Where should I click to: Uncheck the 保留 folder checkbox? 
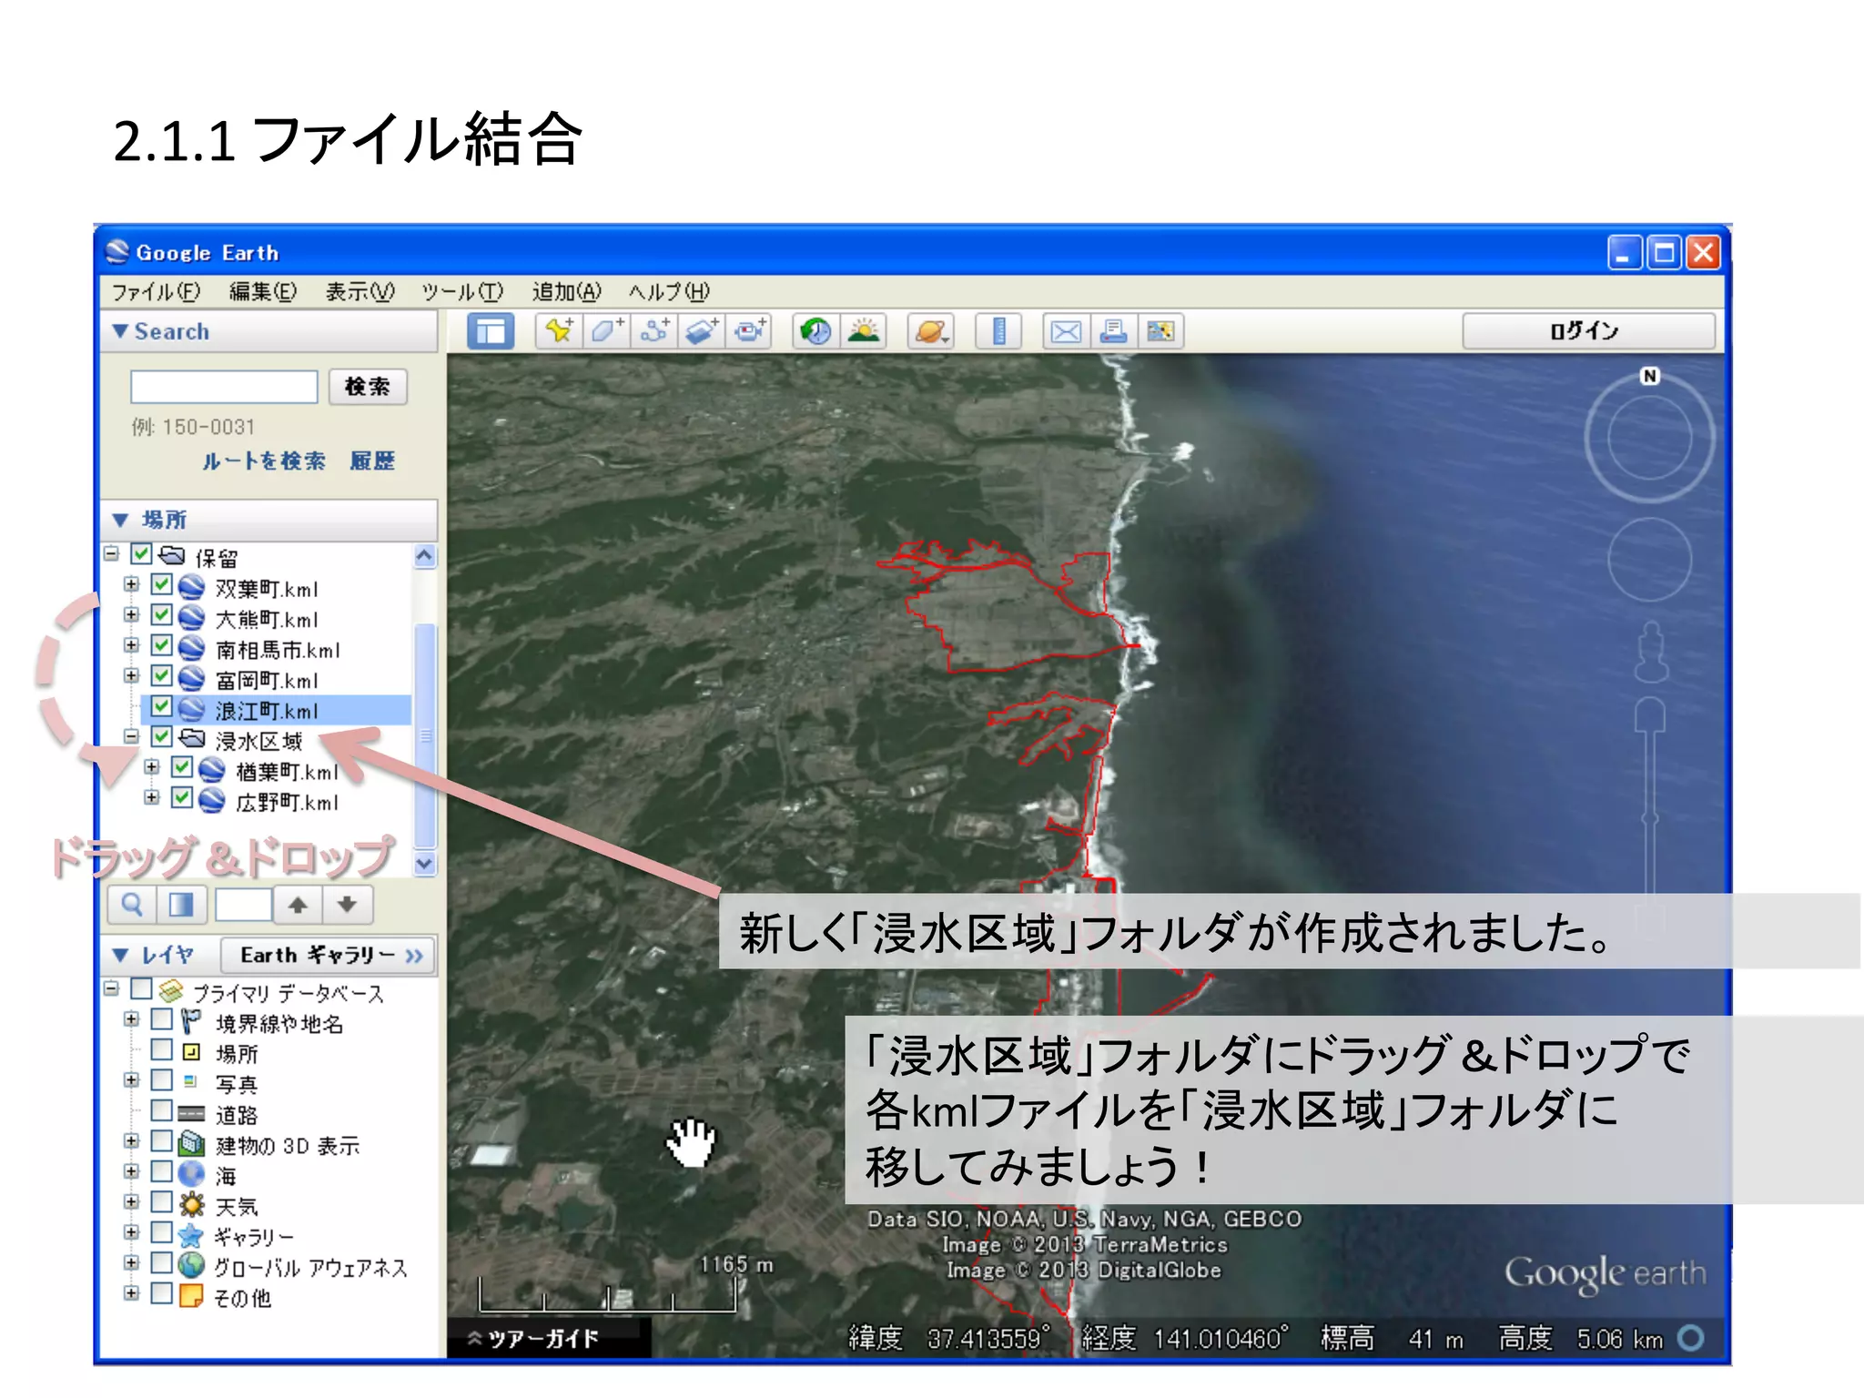[x=141, y=554]
